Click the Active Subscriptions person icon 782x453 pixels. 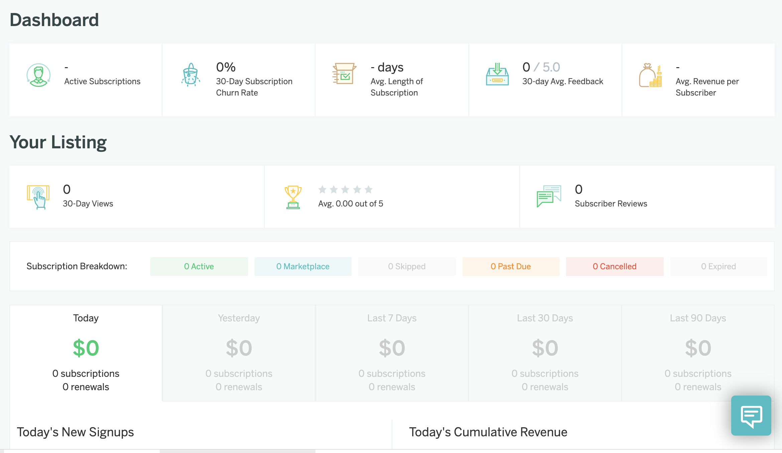pyautogui.click(x=38, y=75)
